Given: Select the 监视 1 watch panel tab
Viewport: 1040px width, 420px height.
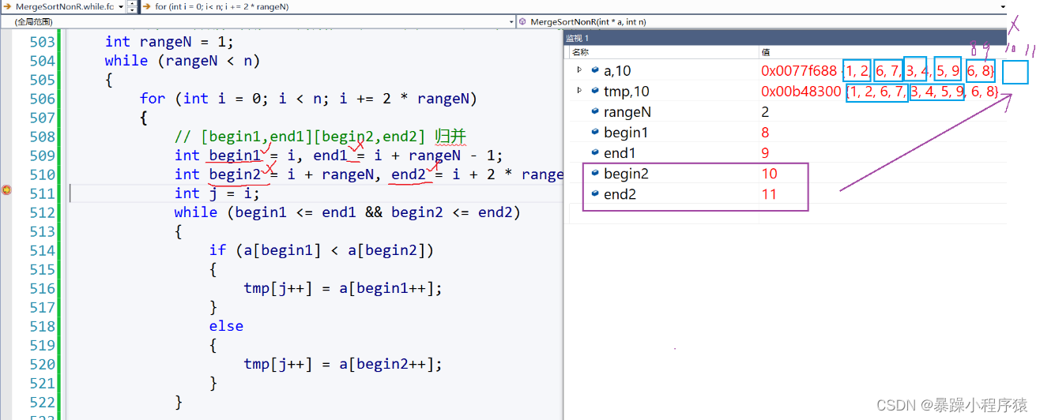Looking at the screenshot, I should point(577,38).
